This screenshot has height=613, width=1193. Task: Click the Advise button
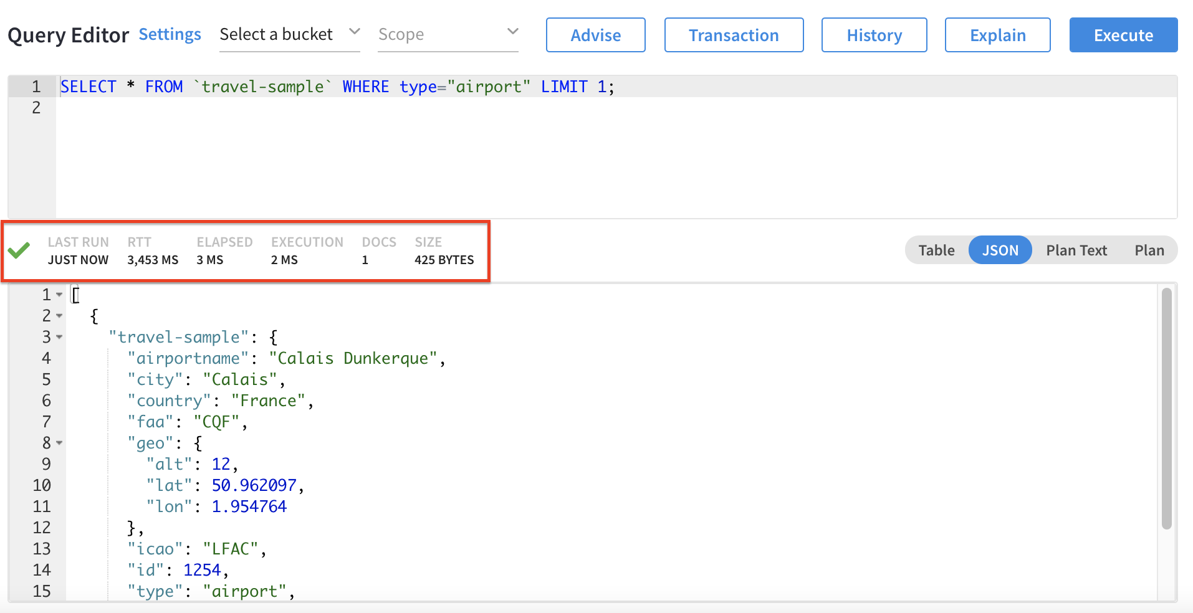click(595, 34)
